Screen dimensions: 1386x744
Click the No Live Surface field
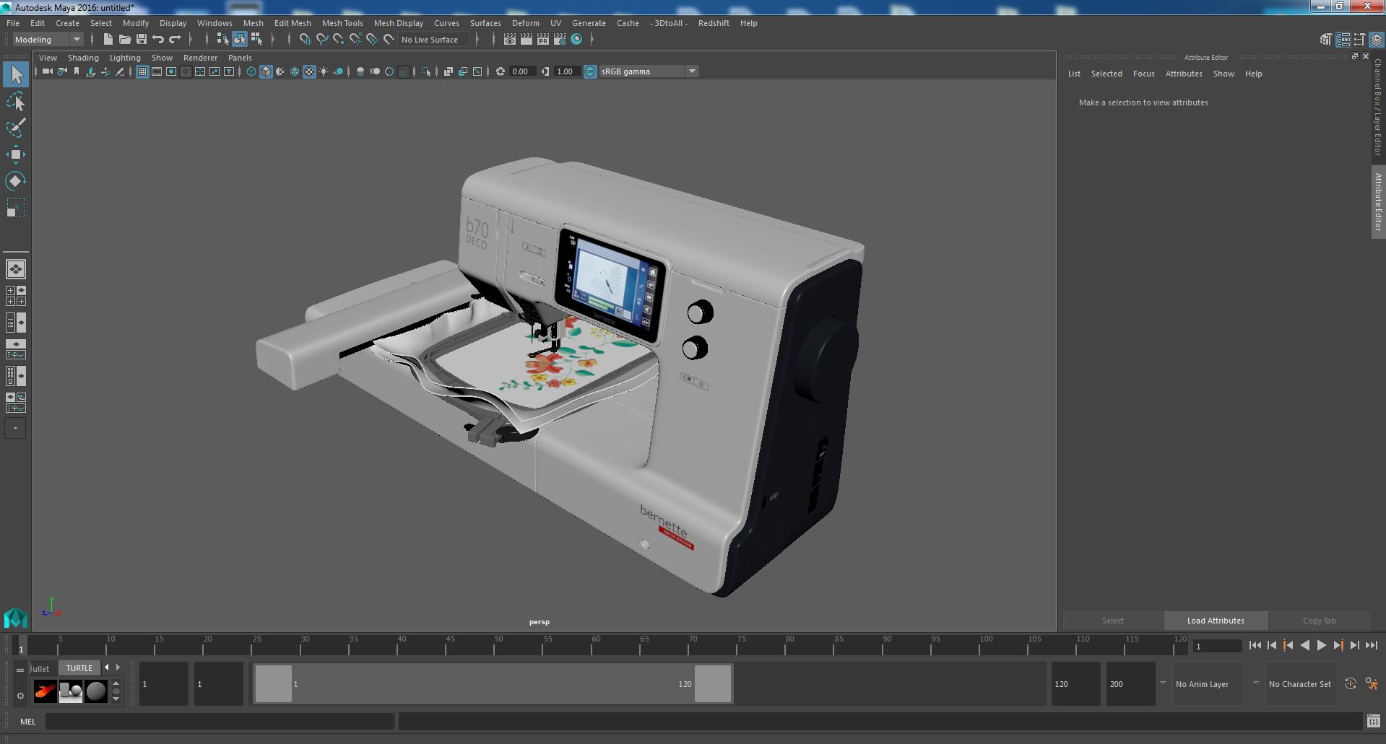(433, 40)
